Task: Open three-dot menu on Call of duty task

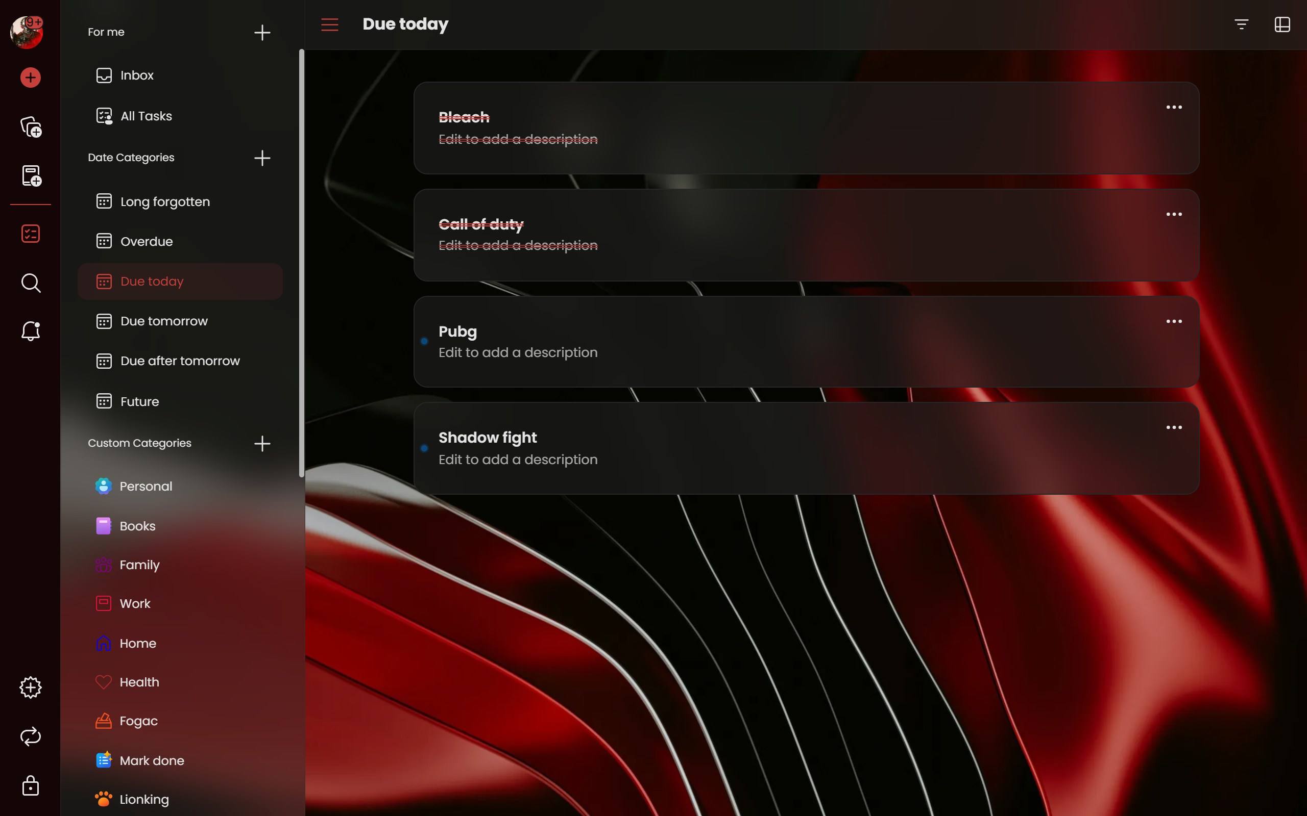Action: (x=1174, y=214)
